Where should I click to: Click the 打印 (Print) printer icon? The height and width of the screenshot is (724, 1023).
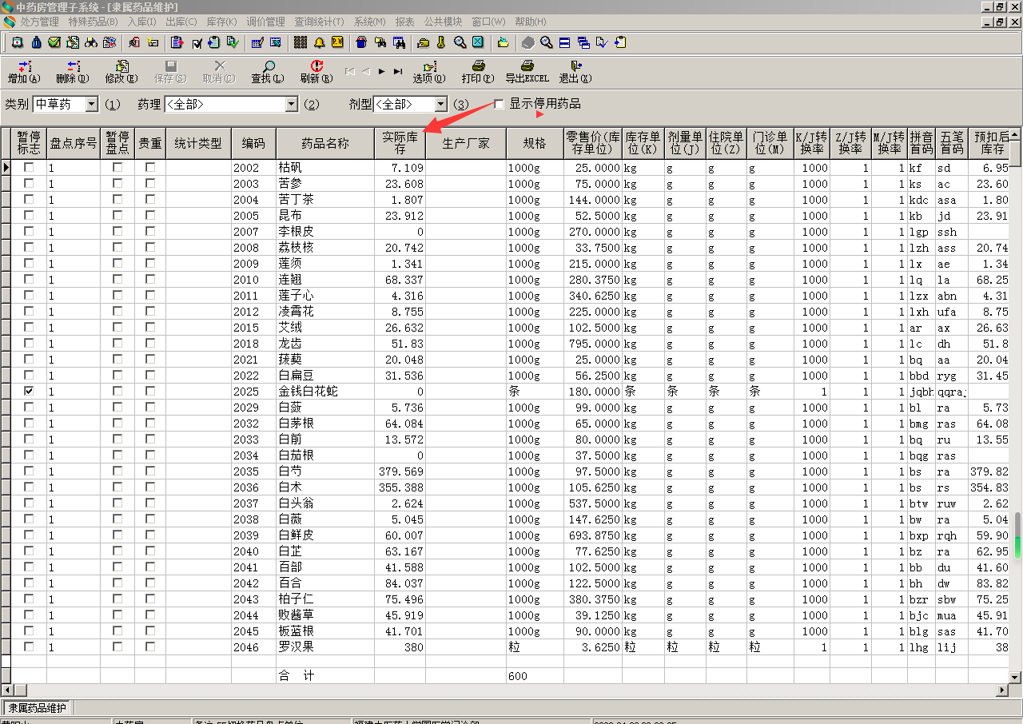coord(478,67)
